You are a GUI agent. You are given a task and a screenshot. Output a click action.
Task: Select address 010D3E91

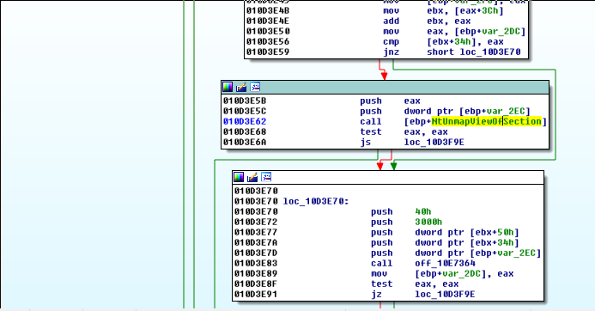tap(256, 295)
